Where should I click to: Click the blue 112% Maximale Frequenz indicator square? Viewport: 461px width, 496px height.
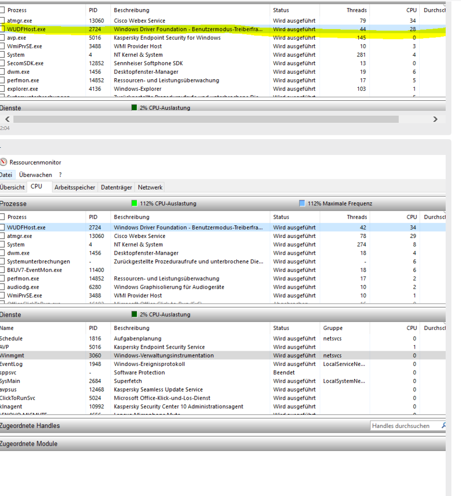[x=302, y=203]
